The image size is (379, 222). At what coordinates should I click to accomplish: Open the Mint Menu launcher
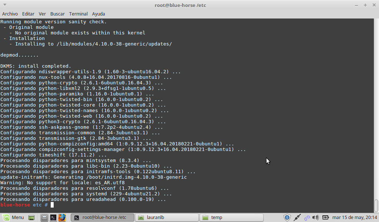click(x=13, y=217)
